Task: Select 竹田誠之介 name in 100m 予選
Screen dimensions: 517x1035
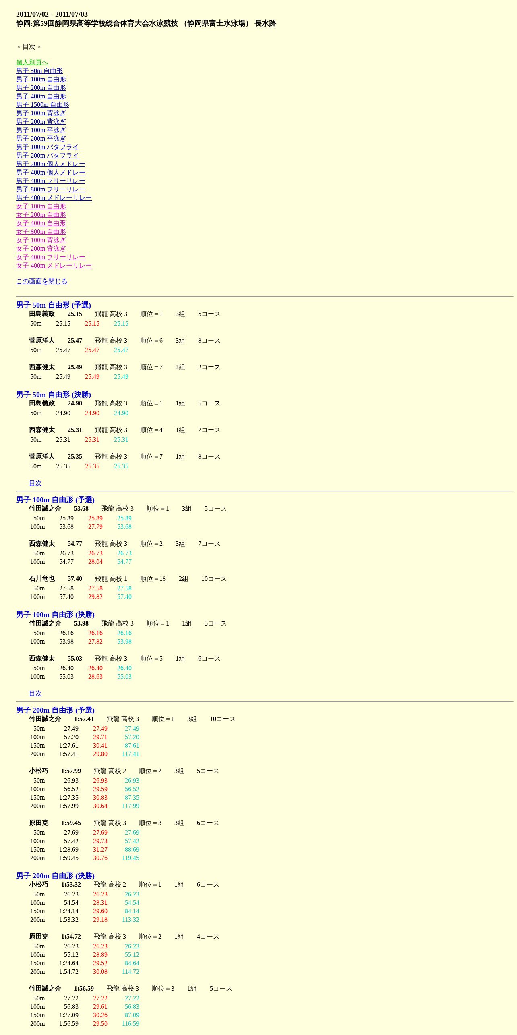Action: point(45,509)
